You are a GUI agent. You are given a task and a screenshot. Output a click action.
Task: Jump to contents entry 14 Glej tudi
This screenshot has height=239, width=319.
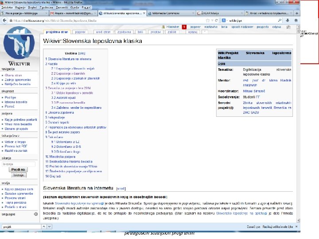(53, 176)
